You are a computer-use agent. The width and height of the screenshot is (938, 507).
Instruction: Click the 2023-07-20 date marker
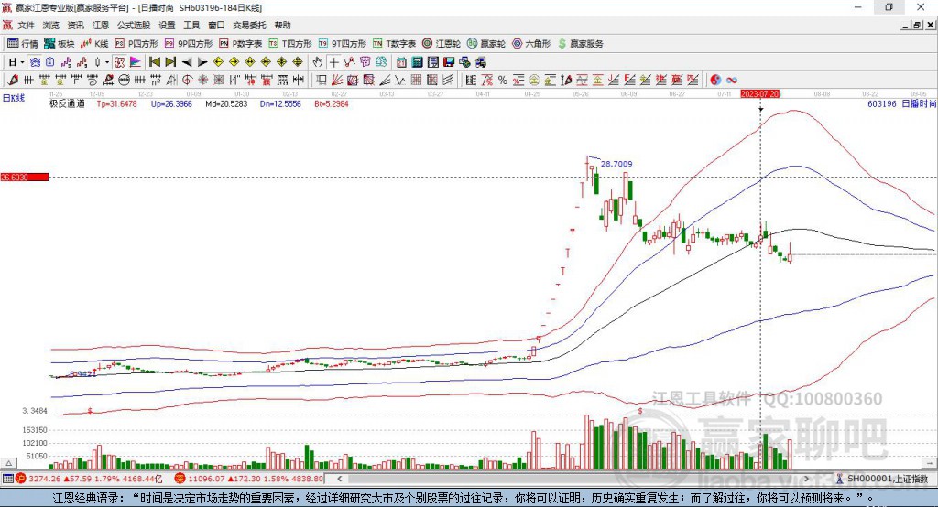(x=759, y=94)
